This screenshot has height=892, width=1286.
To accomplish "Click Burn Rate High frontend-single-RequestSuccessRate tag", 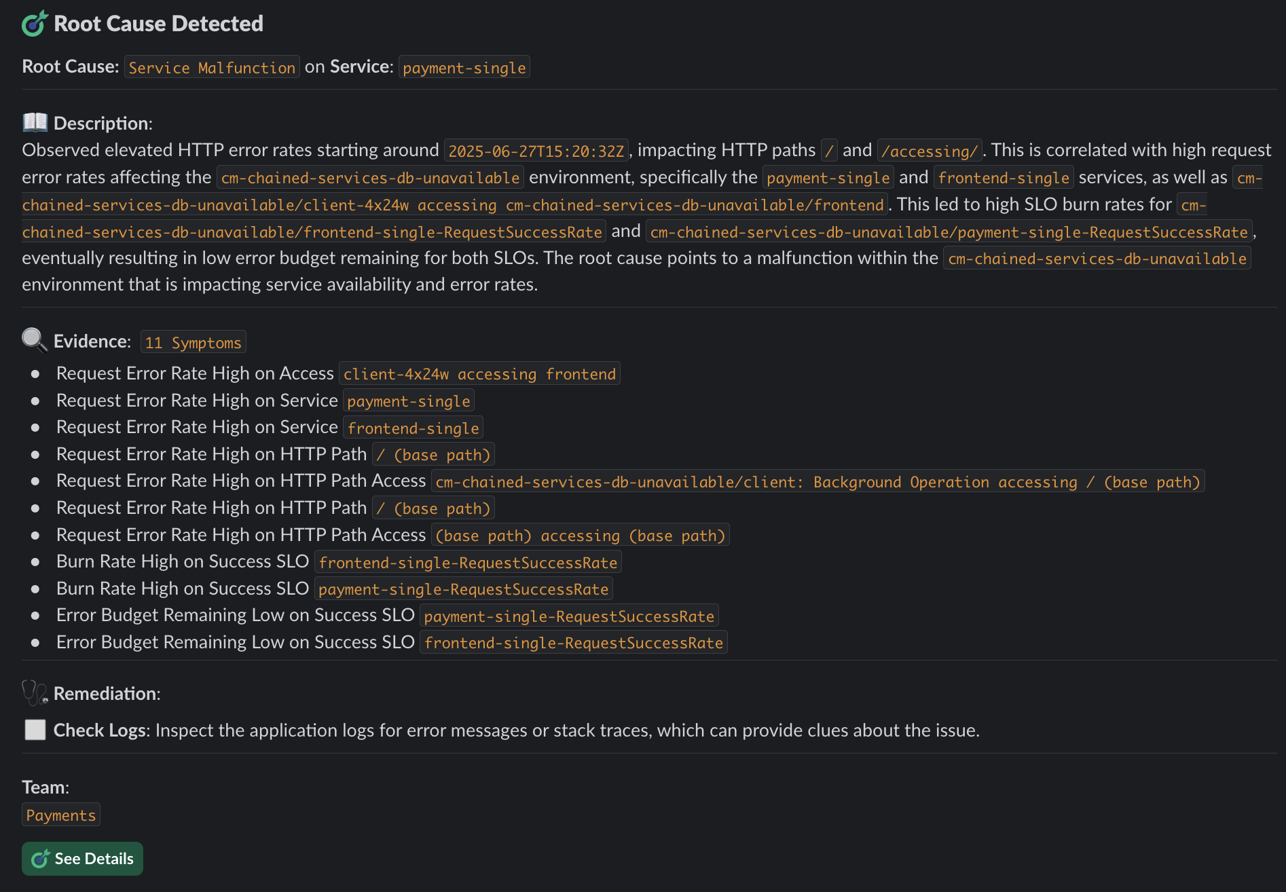I will [x=468, y=562].
